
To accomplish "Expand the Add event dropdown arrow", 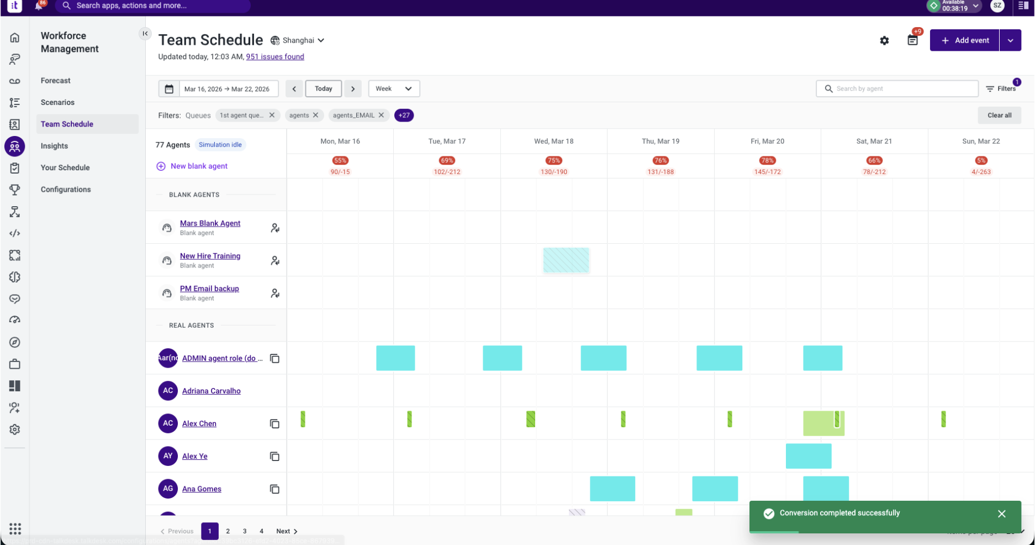I will coord(1010,40).
